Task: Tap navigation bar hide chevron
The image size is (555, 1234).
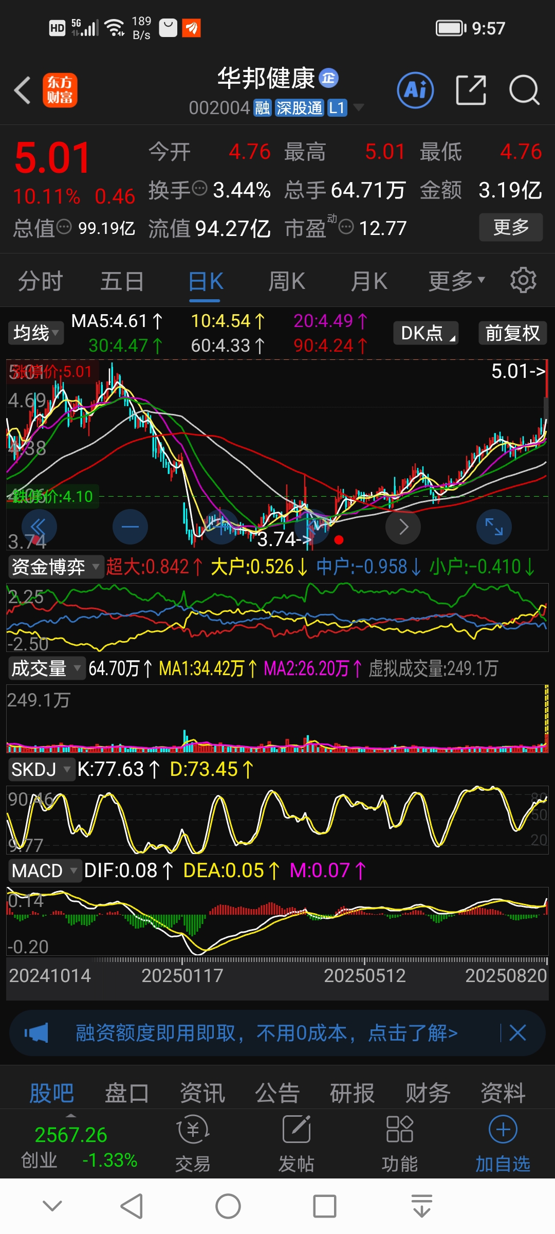Action: [52, 1206]
